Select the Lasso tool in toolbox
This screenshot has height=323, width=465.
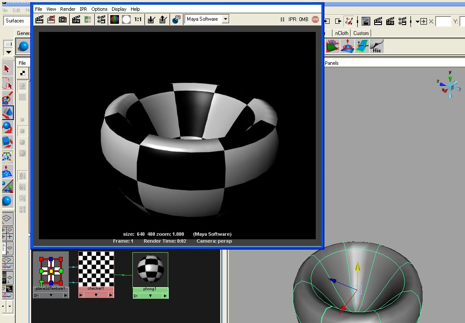tap(7, 83)
